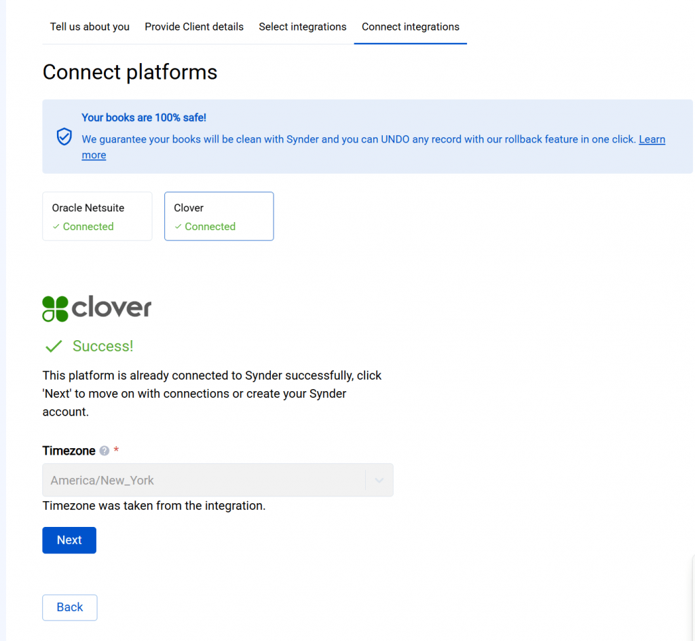
Task: Expand the timezone list with the chevron arrow
Action: click(379, 480)
